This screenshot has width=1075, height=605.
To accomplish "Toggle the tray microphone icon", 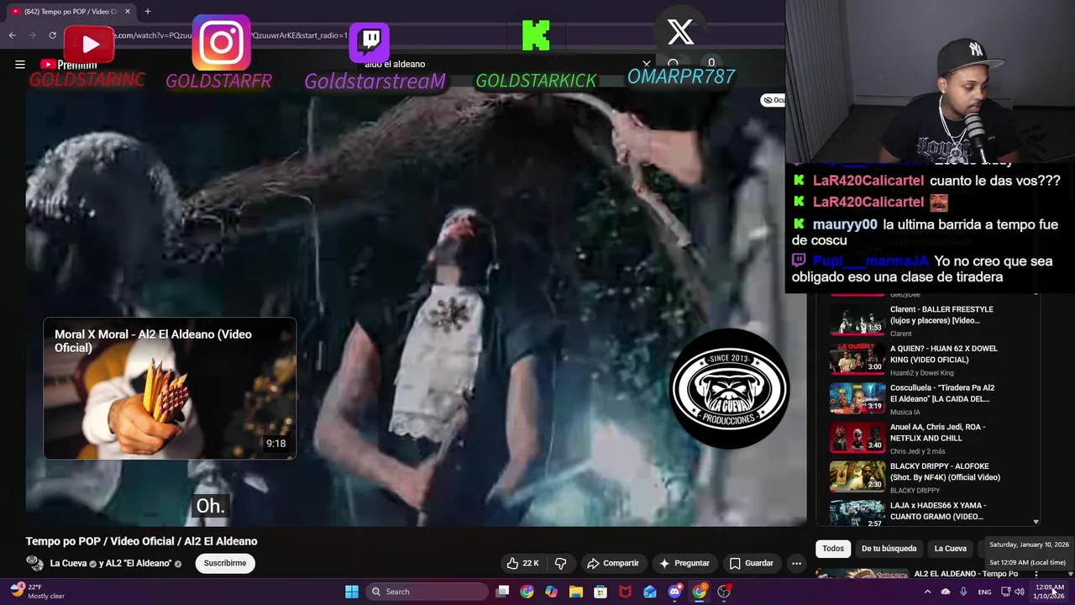I will (x=963, y=592).
